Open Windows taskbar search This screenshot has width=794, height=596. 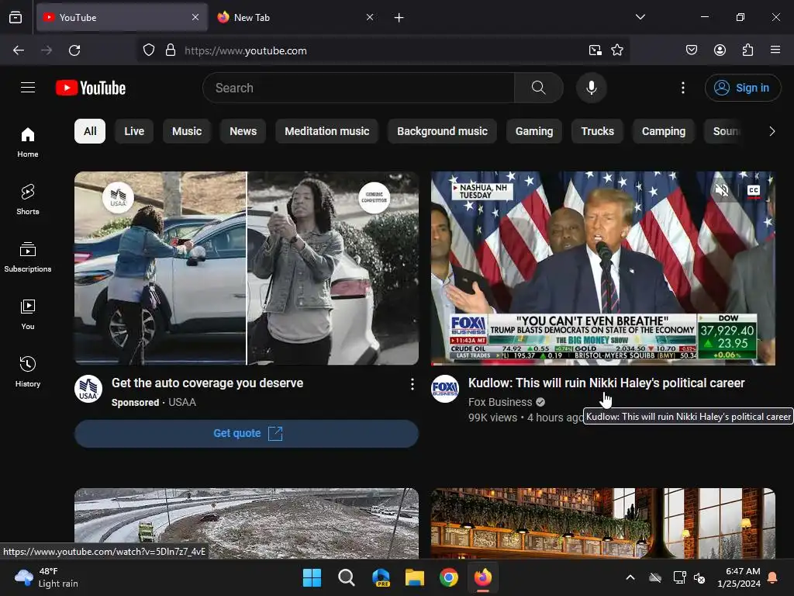[347, 577]
